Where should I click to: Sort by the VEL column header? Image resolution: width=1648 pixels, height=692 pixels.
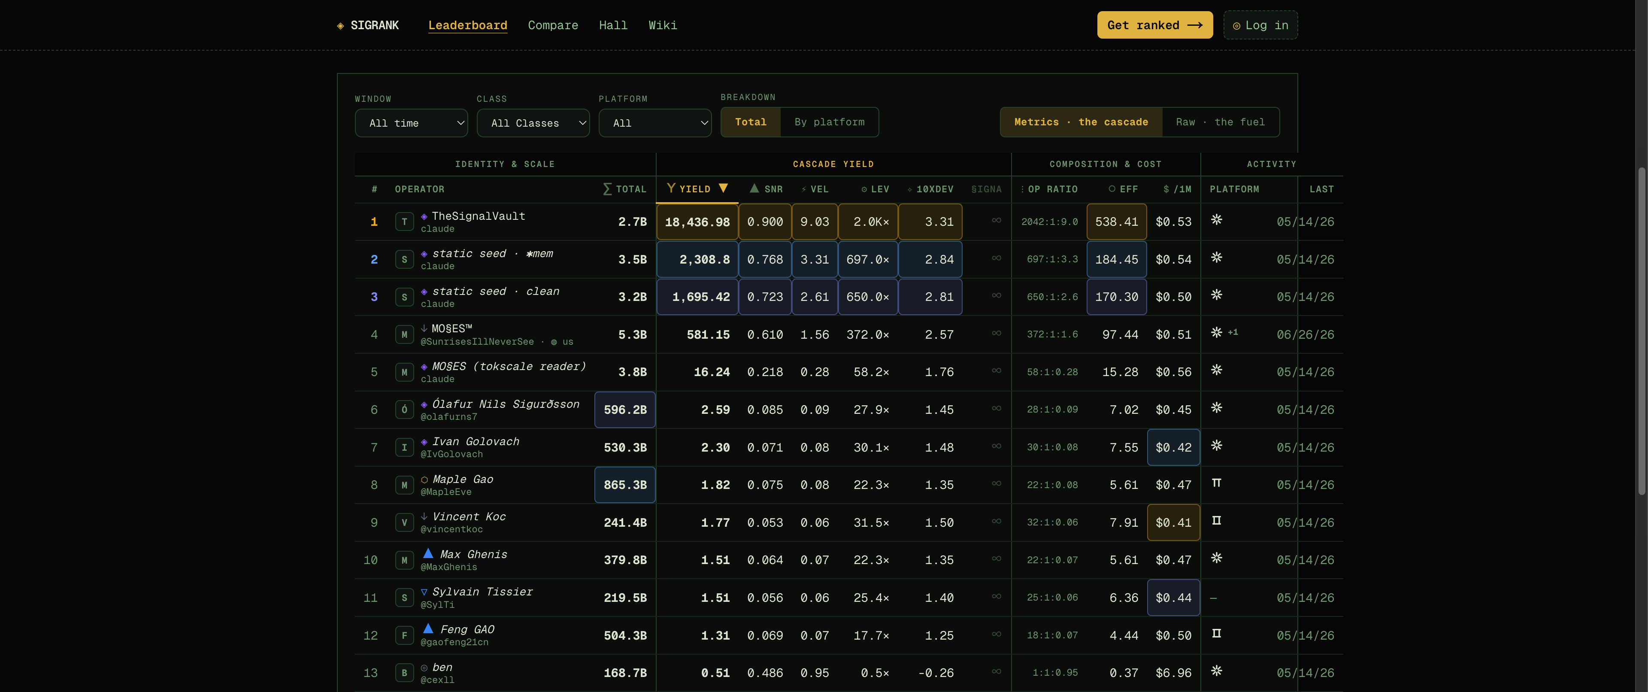point(815,189)
